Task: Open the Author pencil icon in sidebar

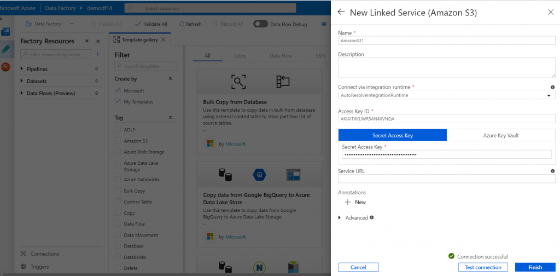Action: tap(5, 49)
